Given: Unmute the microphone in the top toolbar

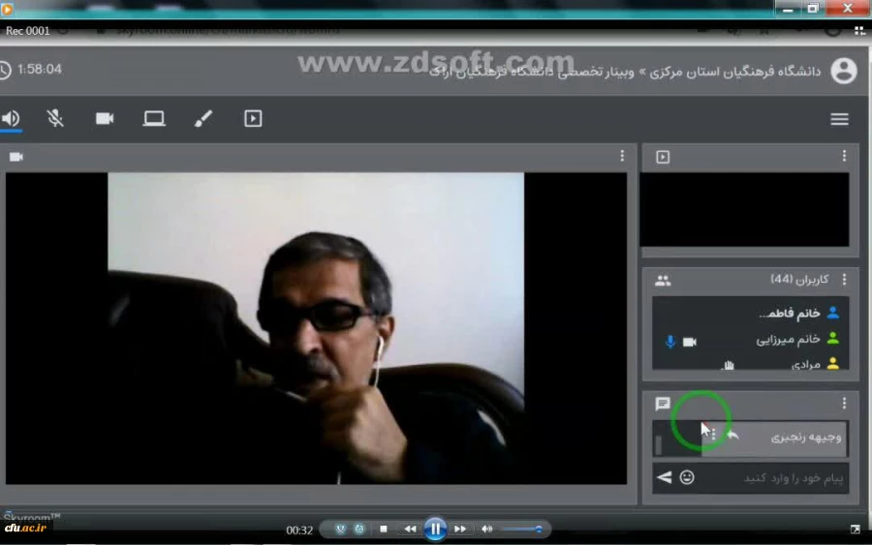Looking at the screenshot, I should (x=56, y=118).
